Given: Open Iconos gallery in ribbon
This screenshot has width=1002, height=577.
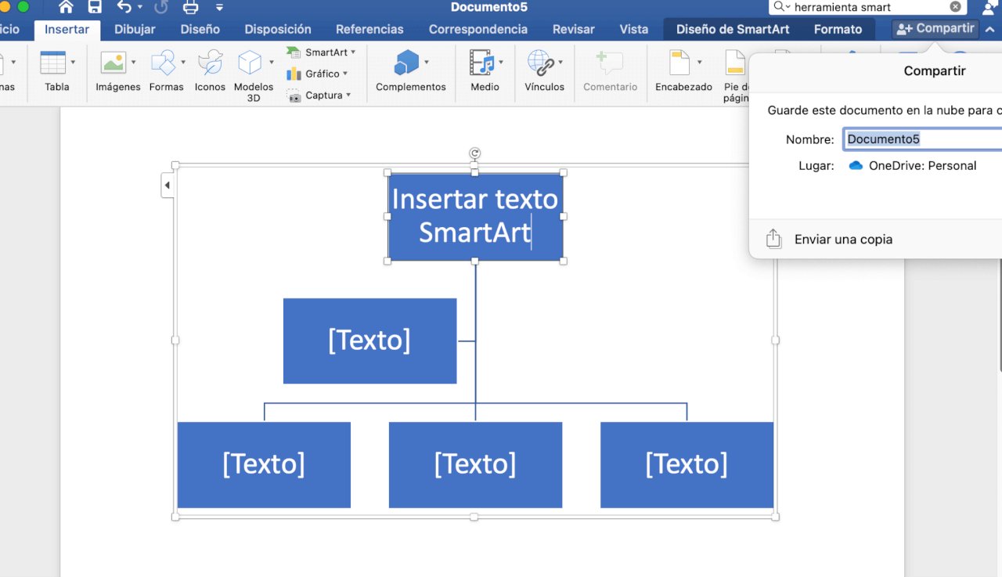Looking at the screenshot, I should 210,63.
